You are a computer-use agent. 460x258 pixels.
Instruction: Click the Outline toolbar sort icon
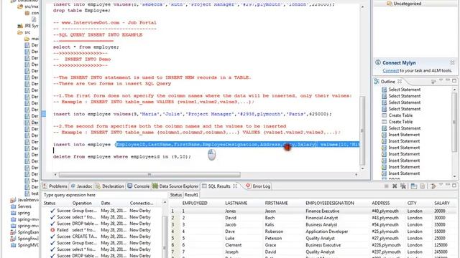pos(433,81)
